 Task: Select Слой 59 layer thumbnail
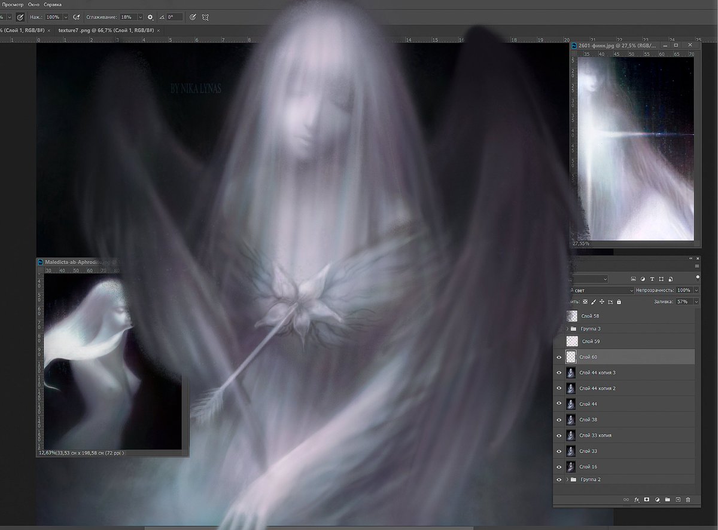572,341
